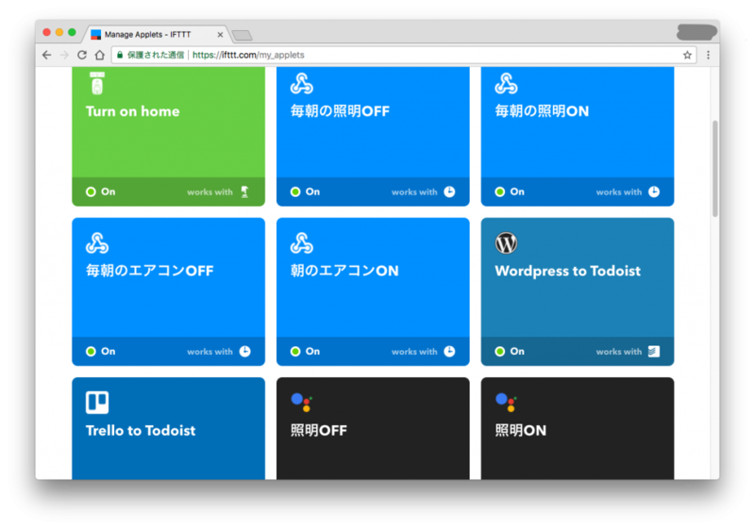Click 'works with' text on Turn on home

[210, 191]
